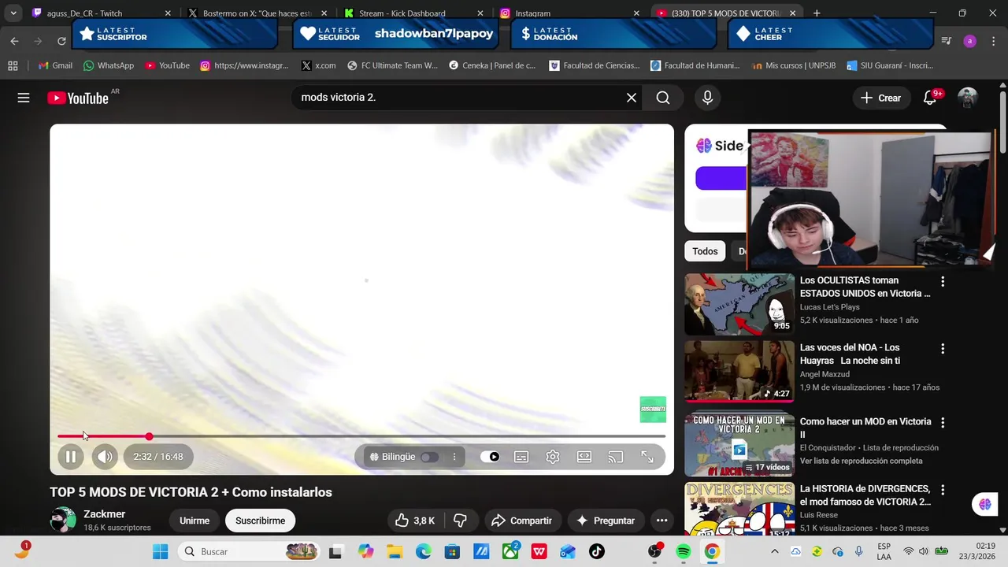
Task: Start voice search with the microphone
Action: click(707, 98)
